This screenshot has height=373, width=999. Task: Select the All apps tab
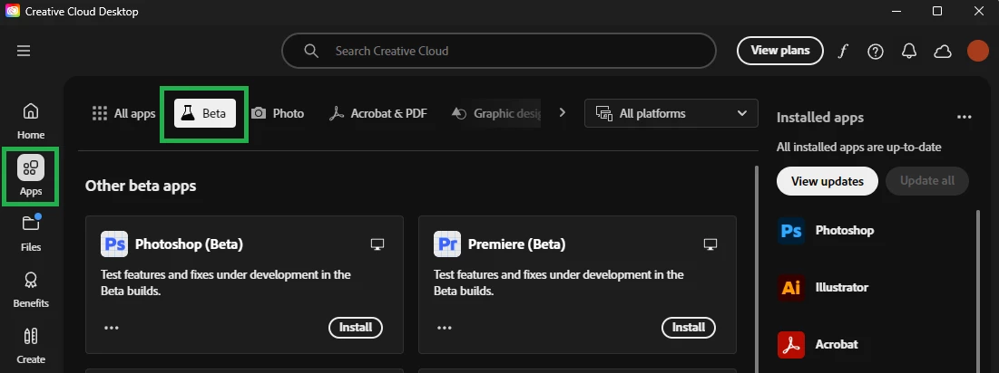tap(123, 113)
